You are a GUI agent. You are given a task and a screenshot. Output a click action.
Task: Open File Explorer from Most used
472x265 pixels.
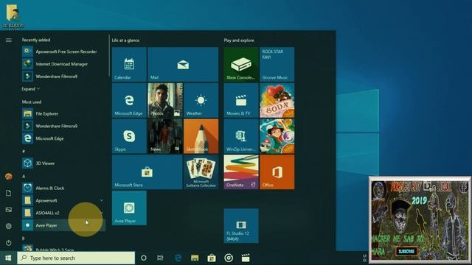[x=63, y=113]
